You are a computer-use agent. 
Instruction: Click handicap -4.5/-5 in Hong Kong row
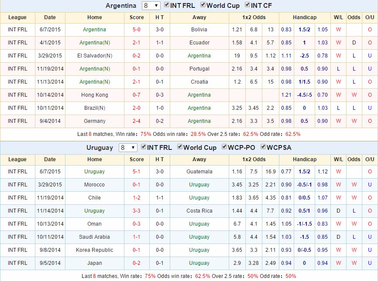(x=304, y=95)
